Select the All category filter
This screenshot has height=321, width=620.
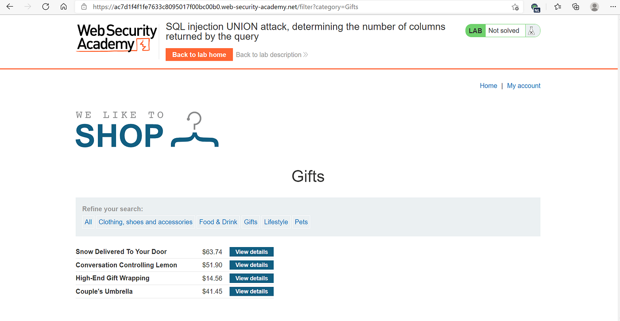tap(88, 222)
